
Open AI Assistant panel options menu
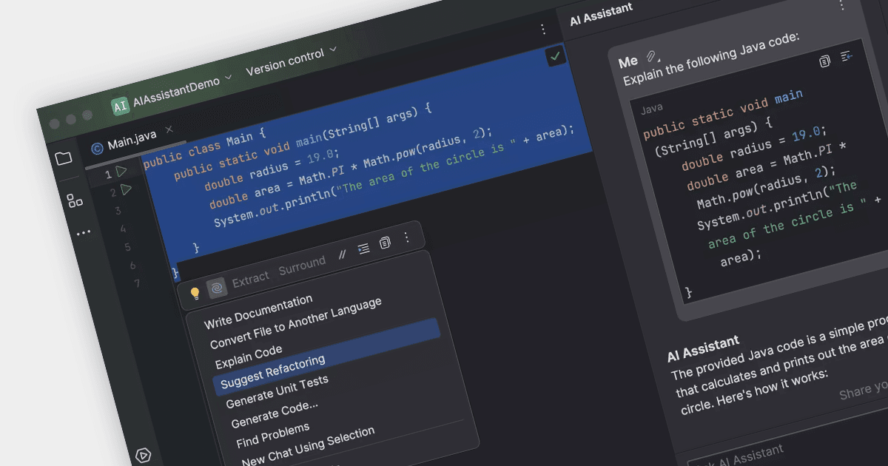coord(841,4)
